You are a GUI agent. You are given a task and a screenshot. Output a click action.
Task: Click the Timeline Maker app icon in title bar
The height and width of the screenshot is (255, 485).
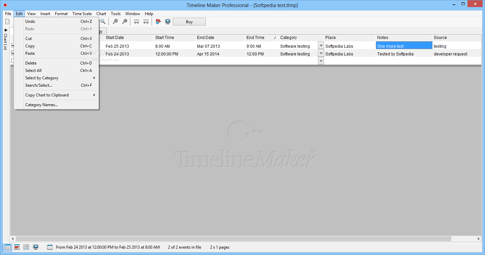6,5
